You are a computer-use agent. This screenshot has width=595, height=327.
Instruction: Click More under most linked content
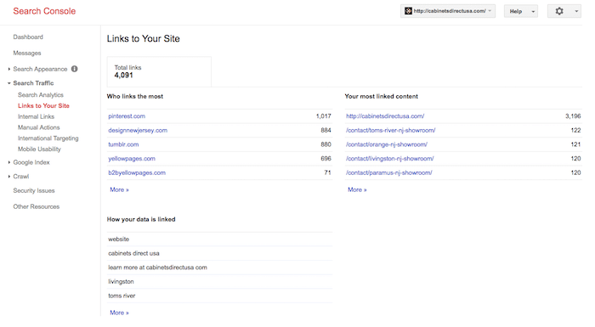[x=357, y=189]
